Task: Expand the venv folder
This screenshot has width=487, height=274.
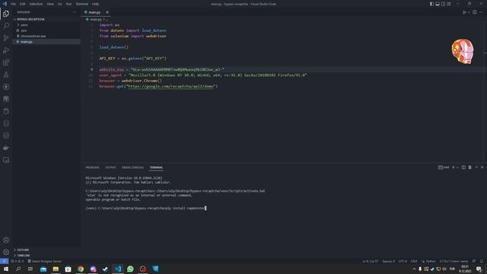Action: tap(24, 25)
